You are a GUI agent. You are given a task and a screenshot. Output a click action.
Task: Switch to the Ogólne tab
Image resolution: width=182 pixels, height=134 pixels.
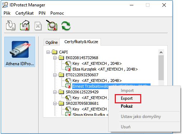51,42
